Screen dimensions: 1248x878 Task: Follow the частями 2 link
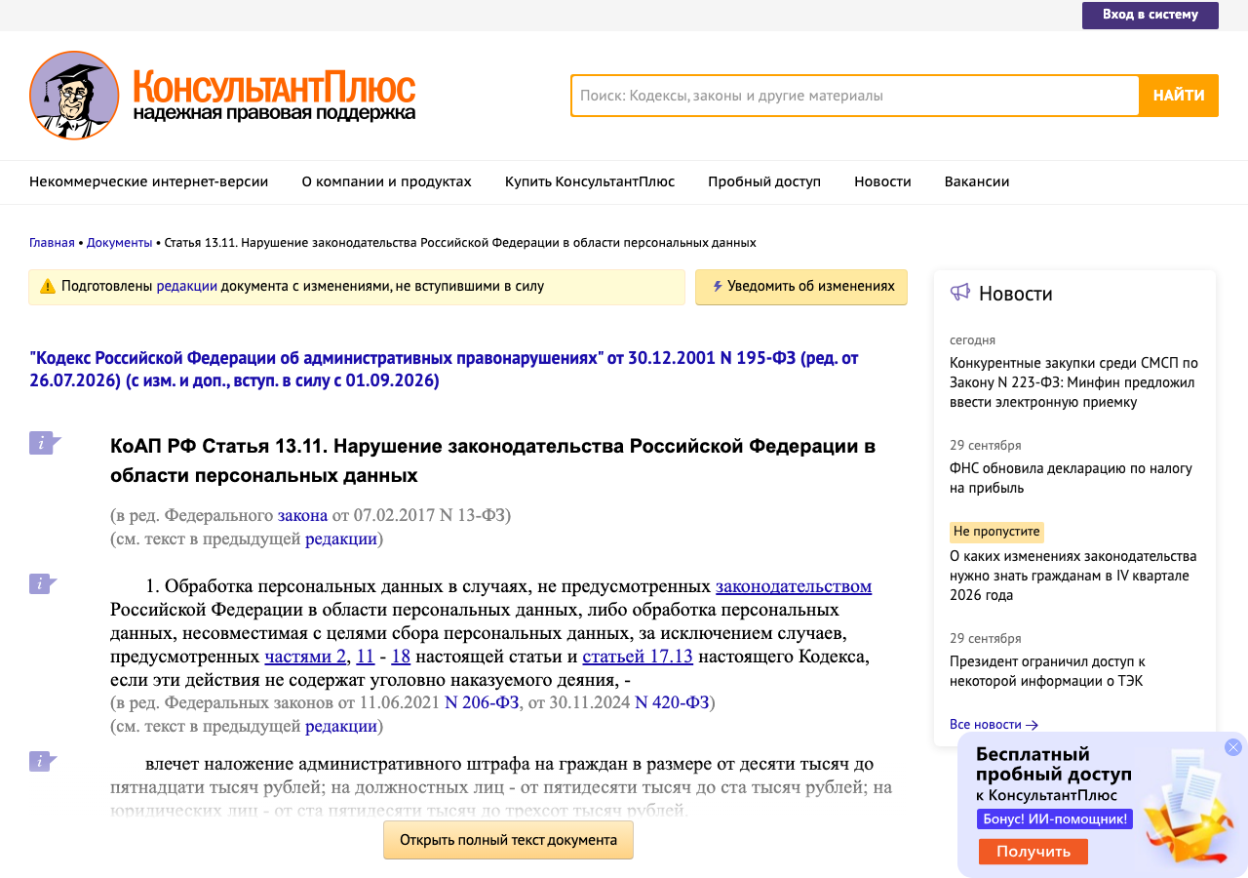pyautogui.click(x=305, y=657)
